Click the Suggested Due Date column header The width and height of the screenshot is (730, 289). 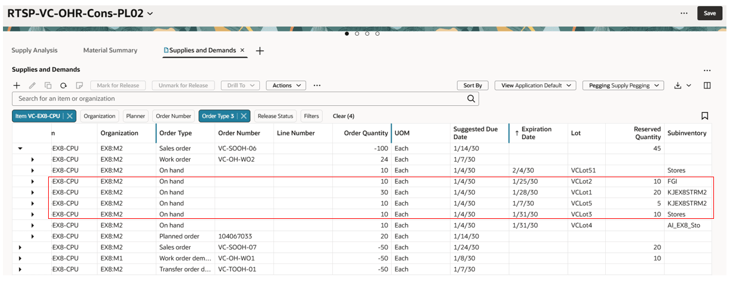click(x=479, y=133)
